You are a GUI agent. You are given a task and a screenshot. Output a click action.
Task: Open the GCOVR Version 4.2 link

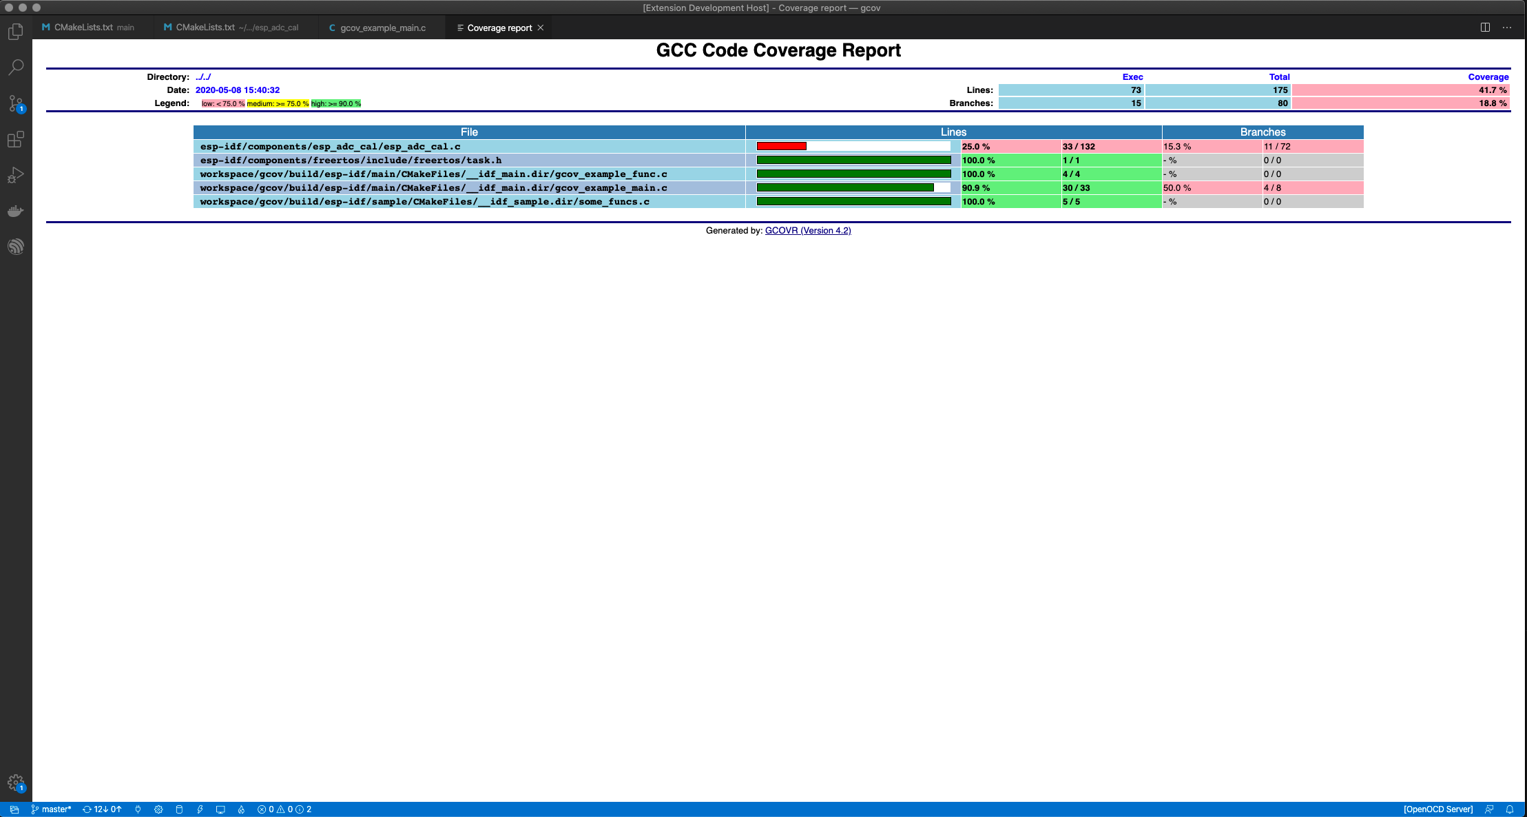click(x=808, y=231)
